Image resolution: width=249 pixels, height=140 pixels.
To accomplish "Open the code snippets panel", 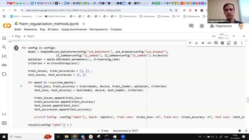I will pyautogui.click(x=4, y=114).
